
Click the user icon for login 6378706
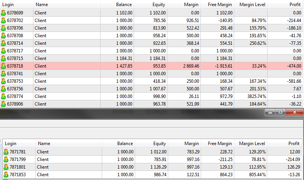[3, 28]
